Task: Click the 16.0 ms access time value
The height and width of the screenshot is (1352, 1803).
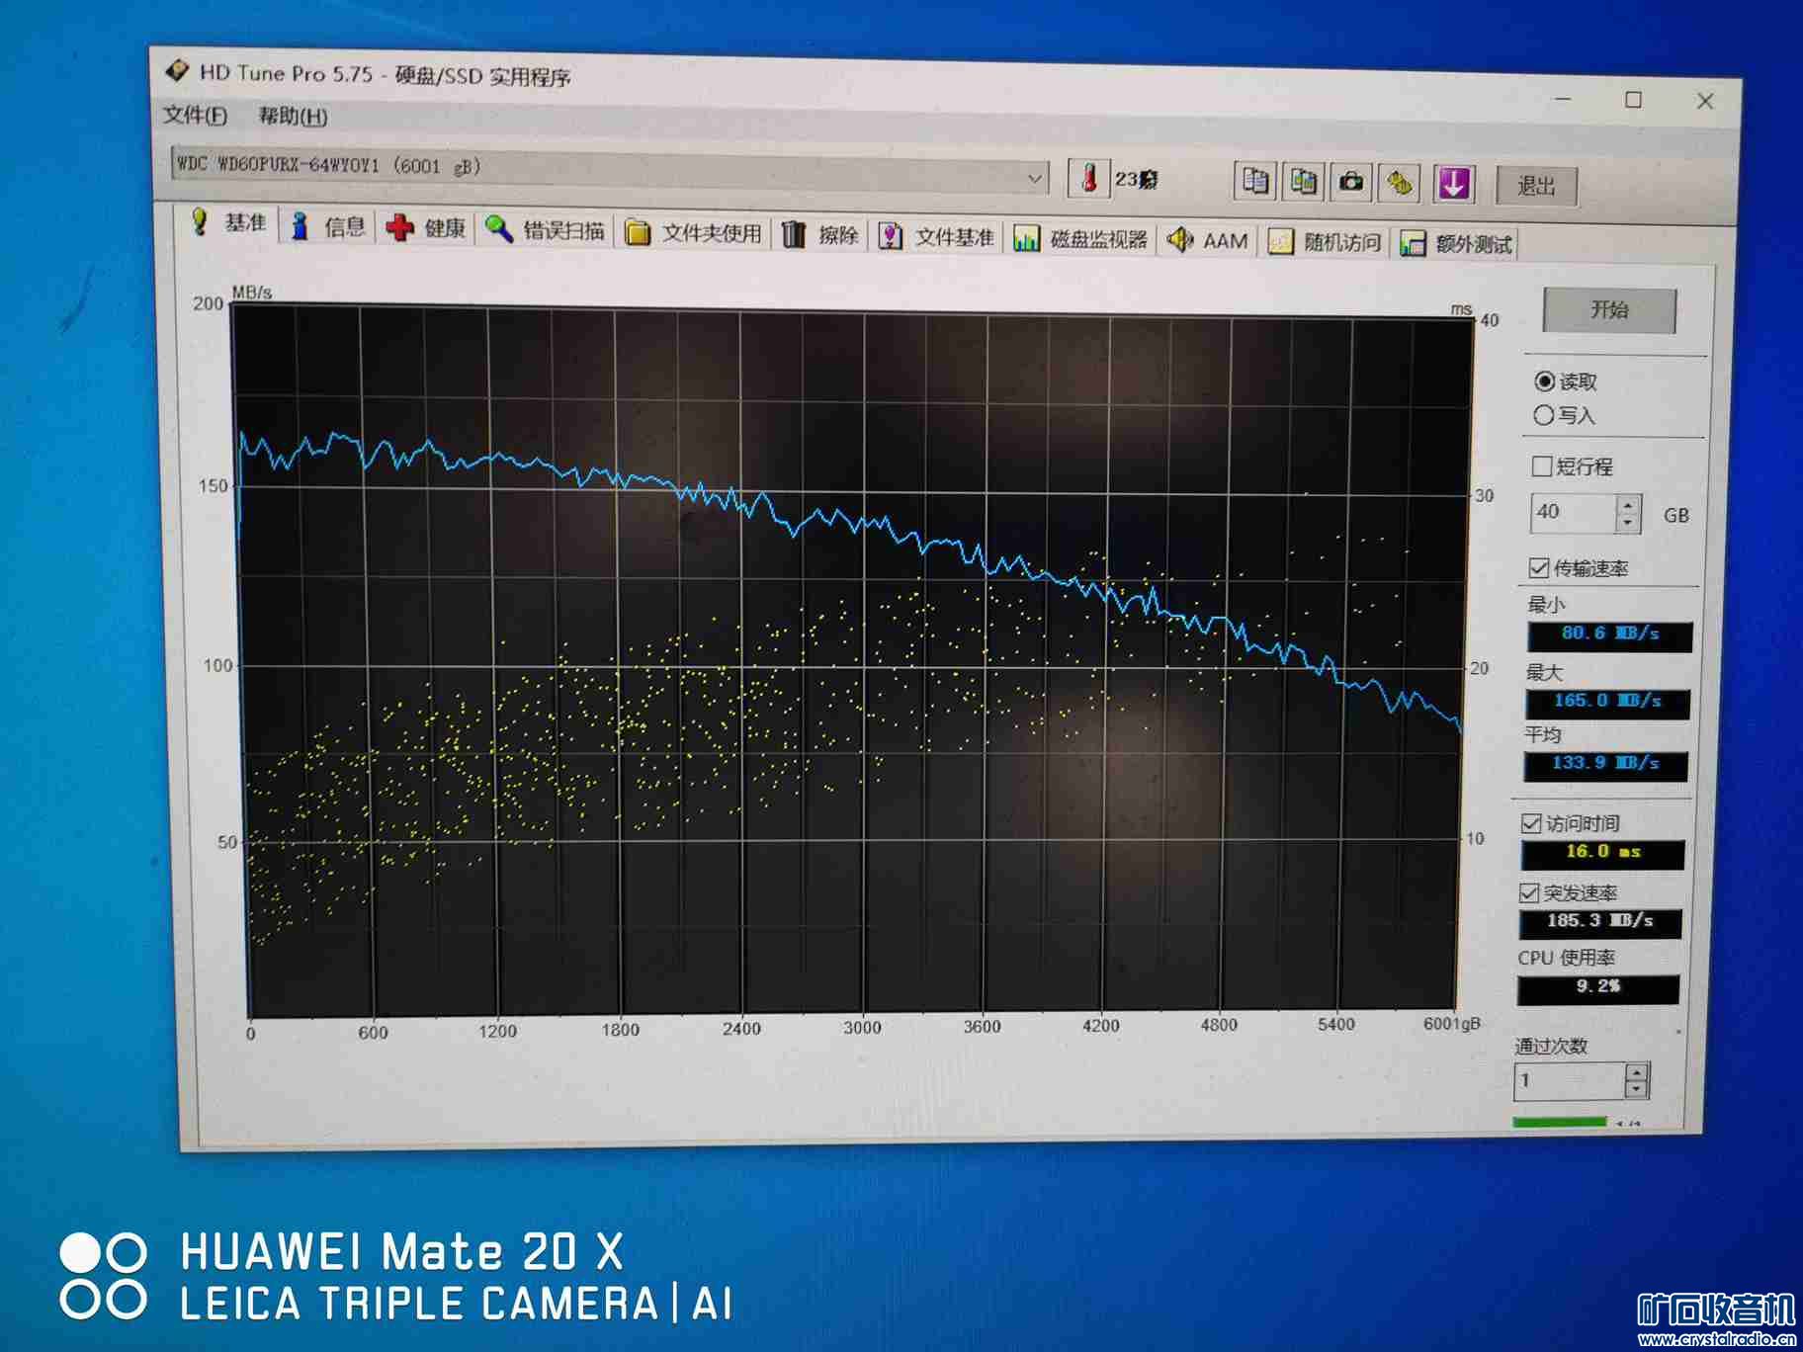Action: coord(1602,853)
